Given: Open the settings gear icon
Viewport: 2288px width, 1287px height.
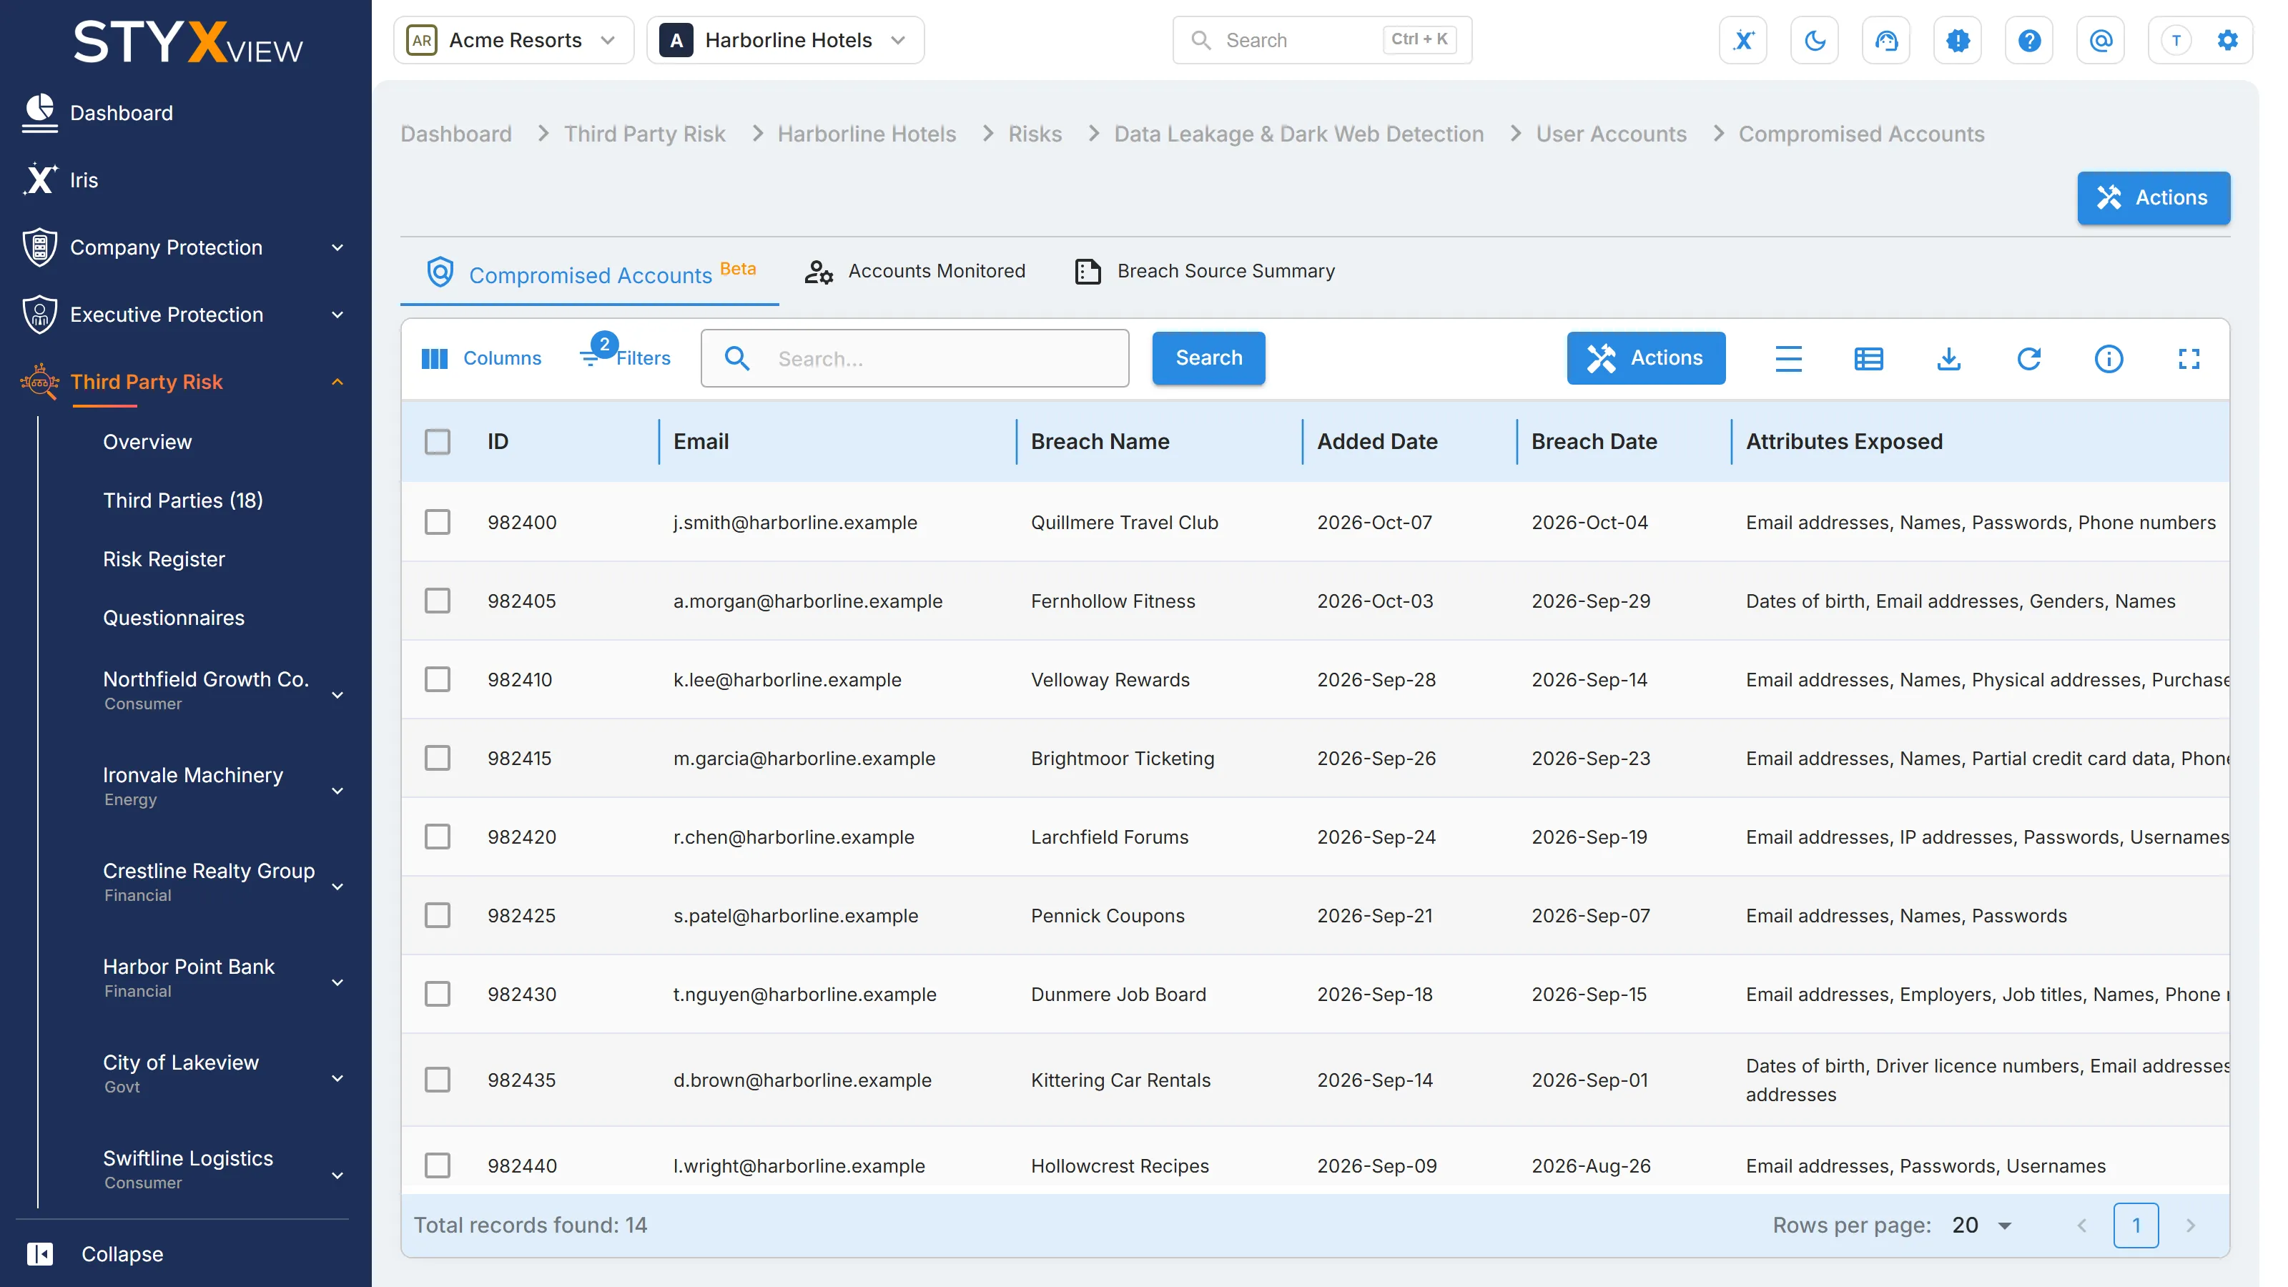Looking at the screenshot, I should pos(2227,40).
